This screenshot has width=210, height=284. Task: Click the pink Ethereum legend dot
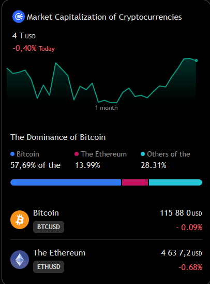coord(77,154)
